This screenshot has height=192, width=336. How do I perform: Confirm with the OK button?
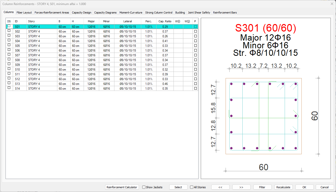pyautogui.click(x=304, y=187)
